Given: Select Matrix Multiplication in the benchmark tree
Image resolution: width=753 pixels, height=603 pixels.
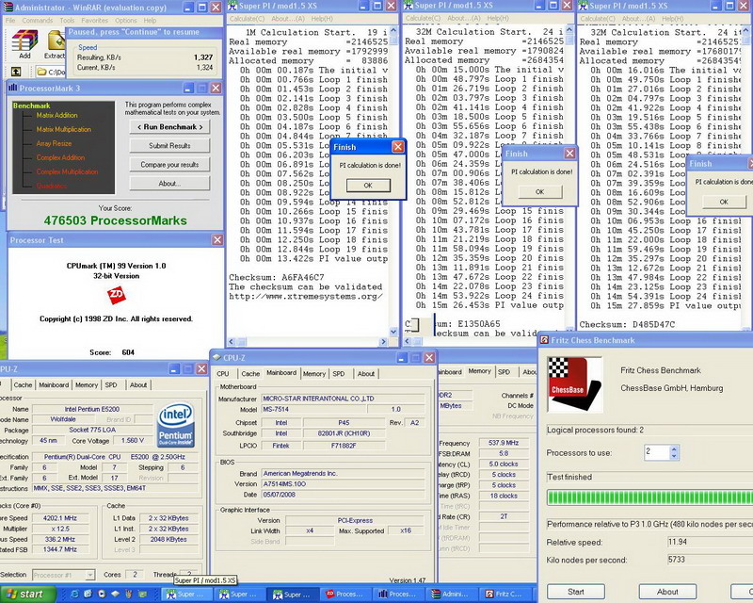Looking at the screenshot, I should 63,129.
